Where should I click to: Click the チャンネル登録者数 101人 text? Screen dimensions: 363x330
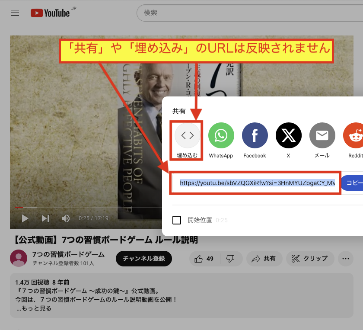click(63, 263)
